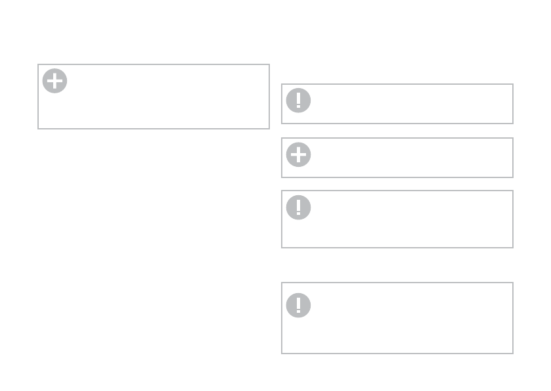
Task: Click the plus icon in the right column
Action: 298,154
